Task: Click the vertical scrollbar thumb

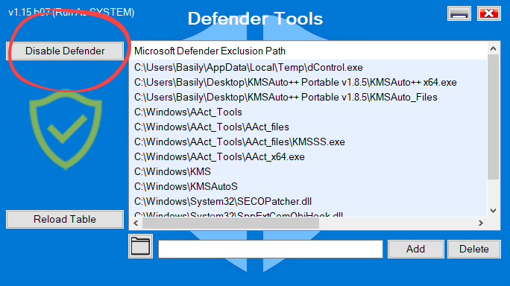Action: click(x=493, y=117)
